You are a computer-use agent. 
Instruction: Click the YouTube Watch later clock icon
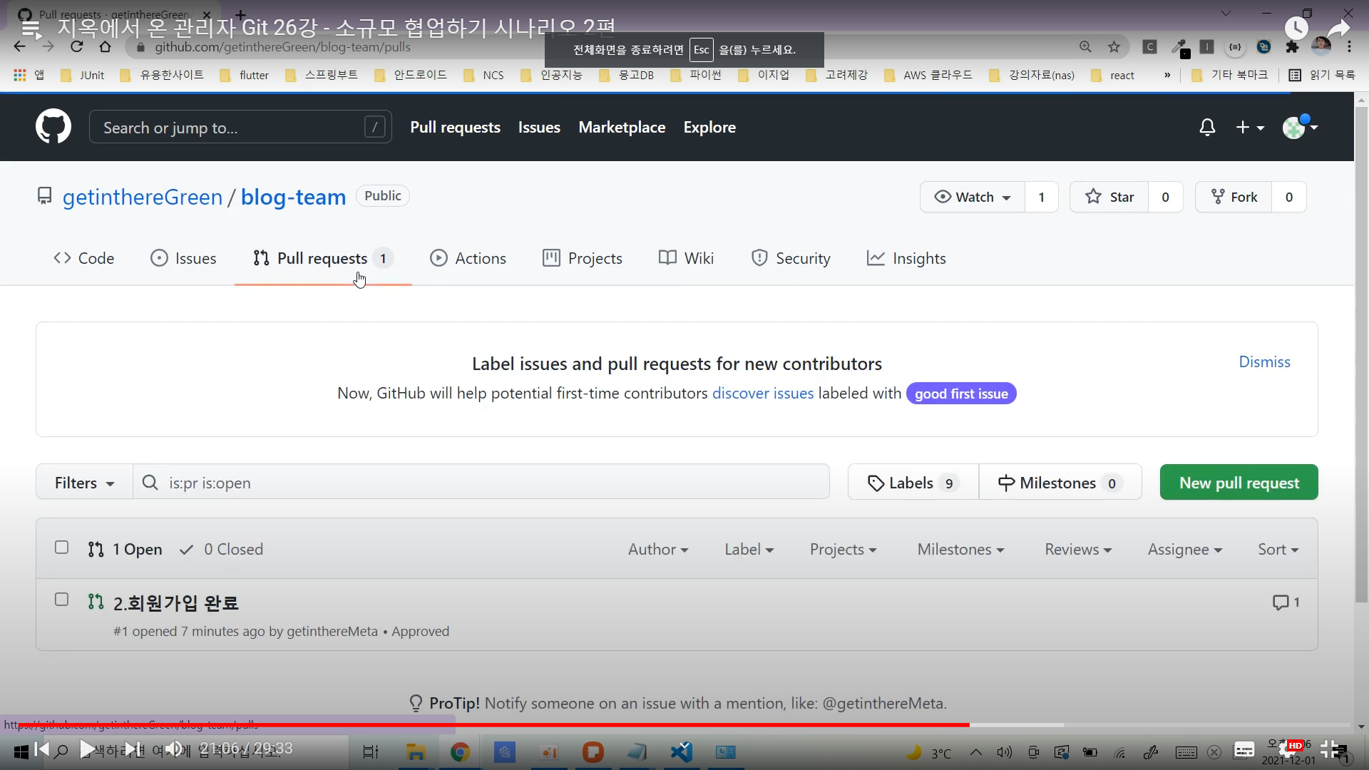click(1296, 28)
